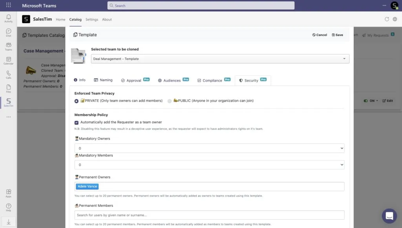The width and height of the screenshot is (402, 228).
Task: Open the Mandatory Owners dropdown
Action: click(x=209, y=148)
